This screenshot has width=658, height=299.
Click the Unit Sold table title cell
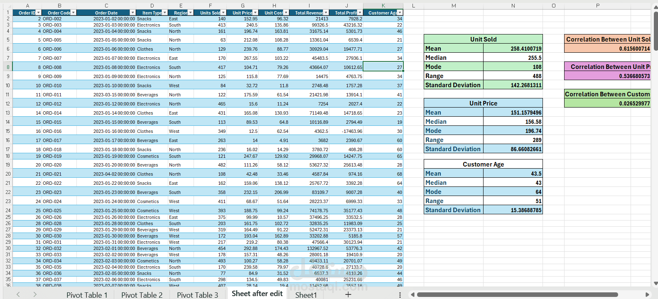tap(483, 39)
